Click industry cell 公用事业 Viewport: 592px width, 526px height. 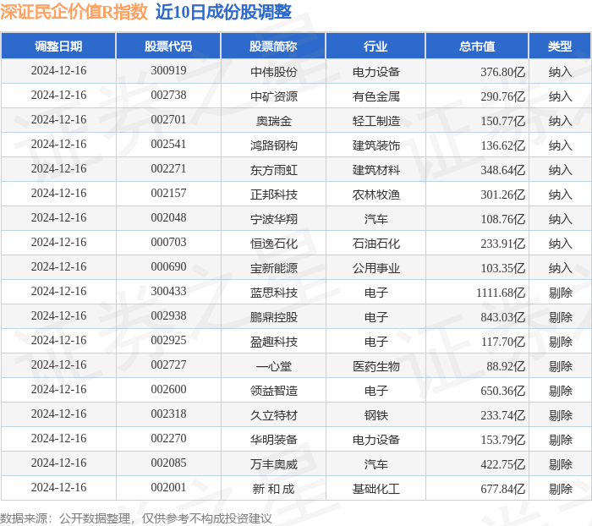(x=376, y=268)
